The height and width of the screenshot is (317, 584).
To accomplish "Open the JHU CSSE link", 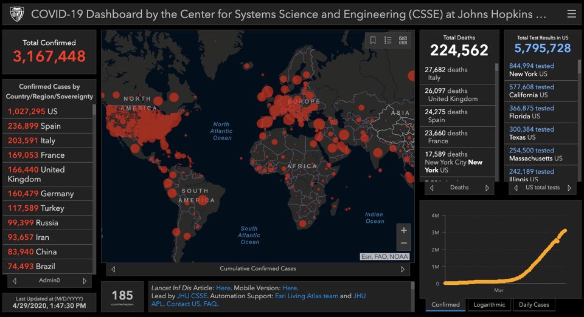I will (192, 296).
